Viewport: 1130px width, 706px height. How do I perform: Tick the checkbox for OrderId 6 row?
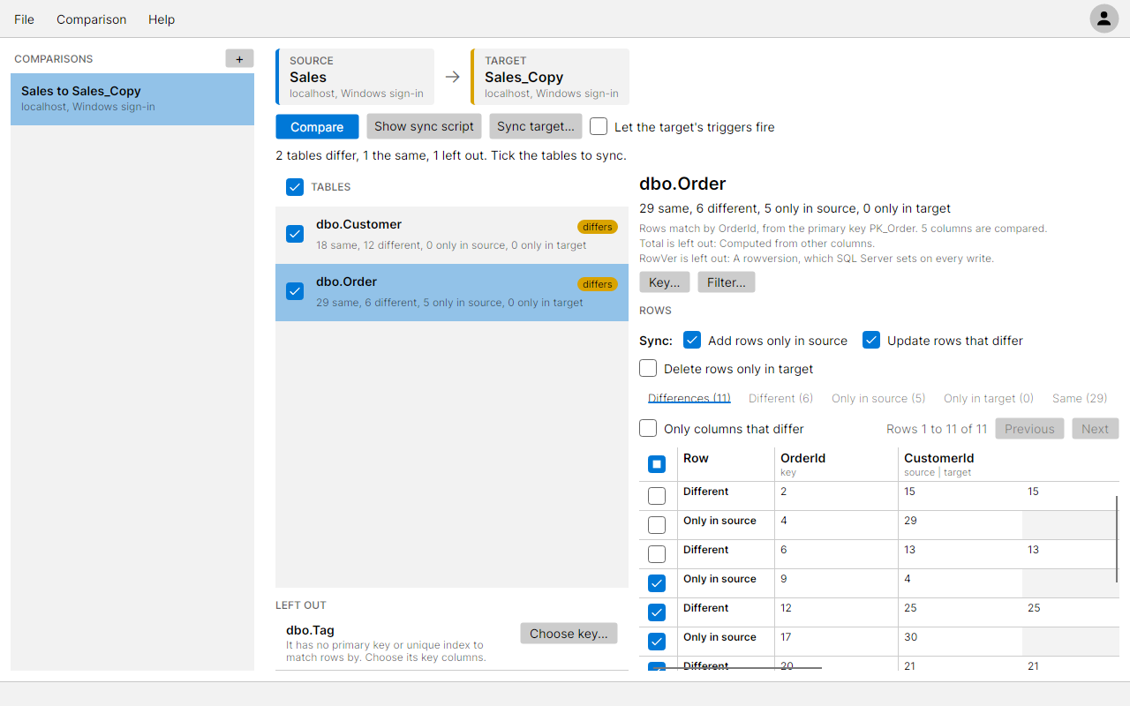[657, 554]
